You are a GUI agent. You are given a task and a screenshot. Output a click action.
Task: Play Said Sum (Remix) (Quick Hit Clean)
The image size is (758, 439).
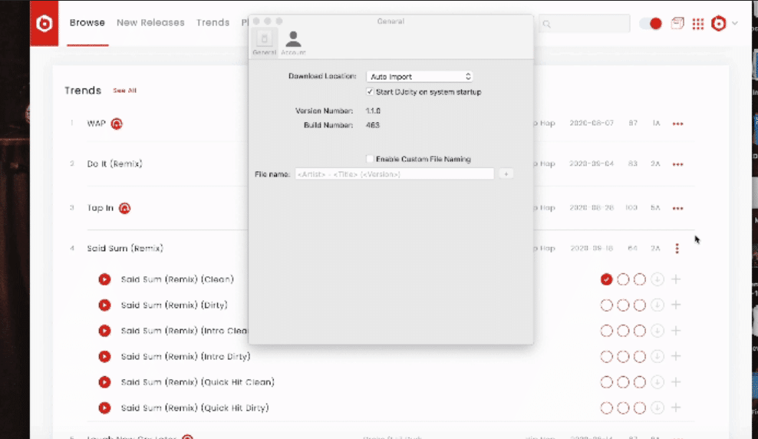pos(104,382)
